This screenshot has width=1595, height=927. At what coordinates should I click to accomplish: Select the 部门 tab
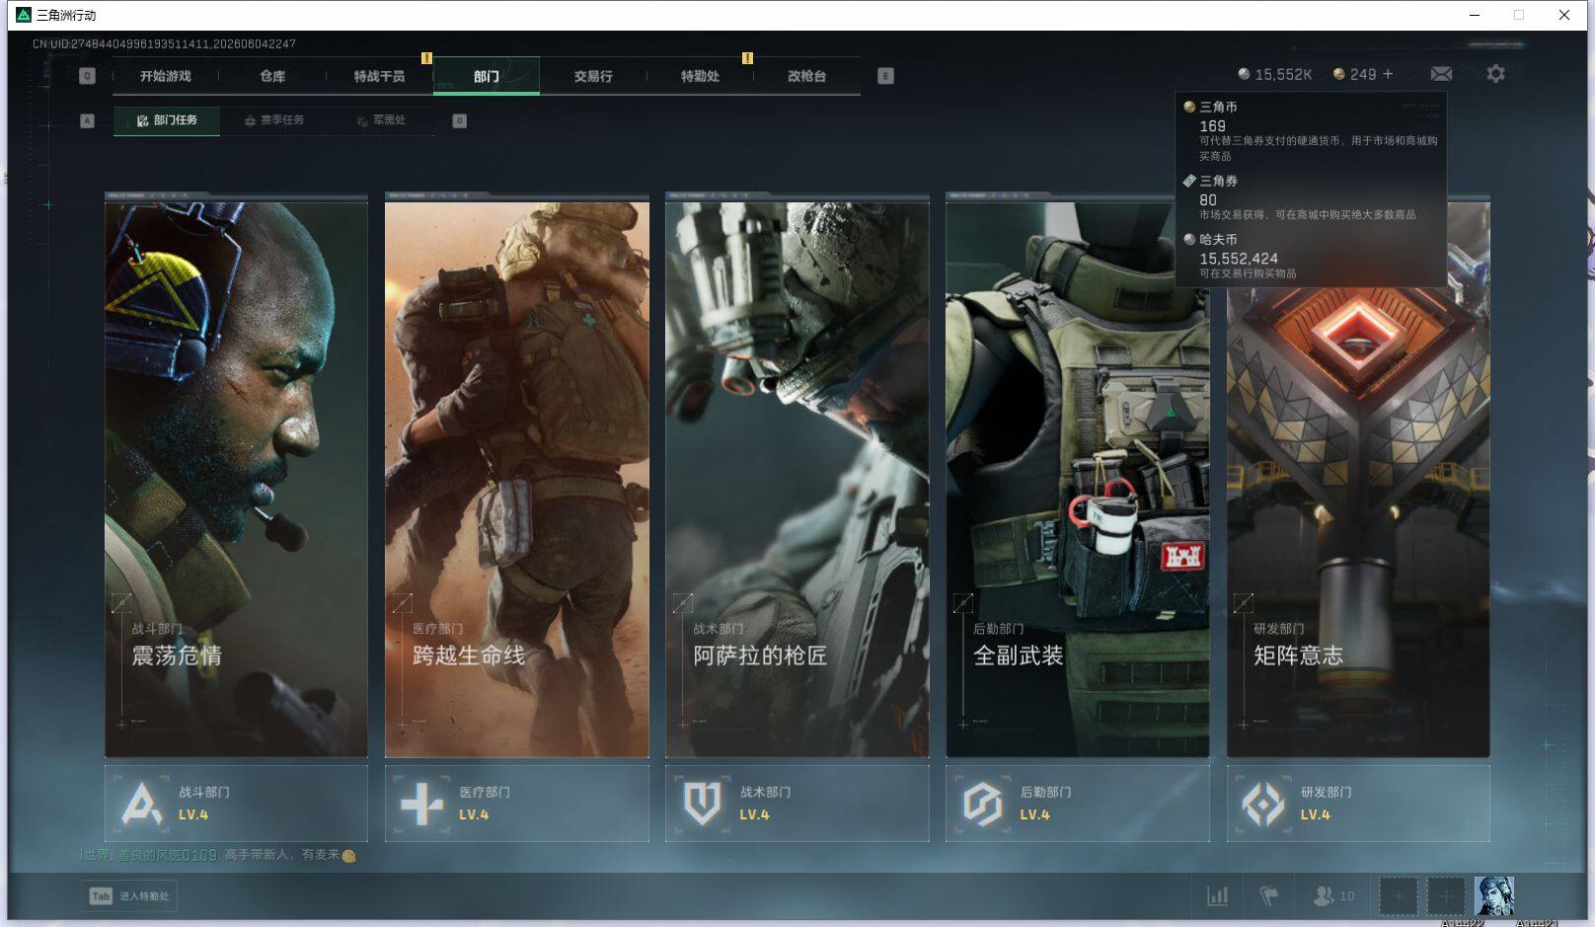tap(487, 76)
